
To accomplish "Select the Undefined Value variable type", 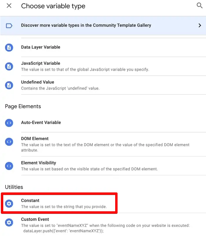I will tap(38, 82).
